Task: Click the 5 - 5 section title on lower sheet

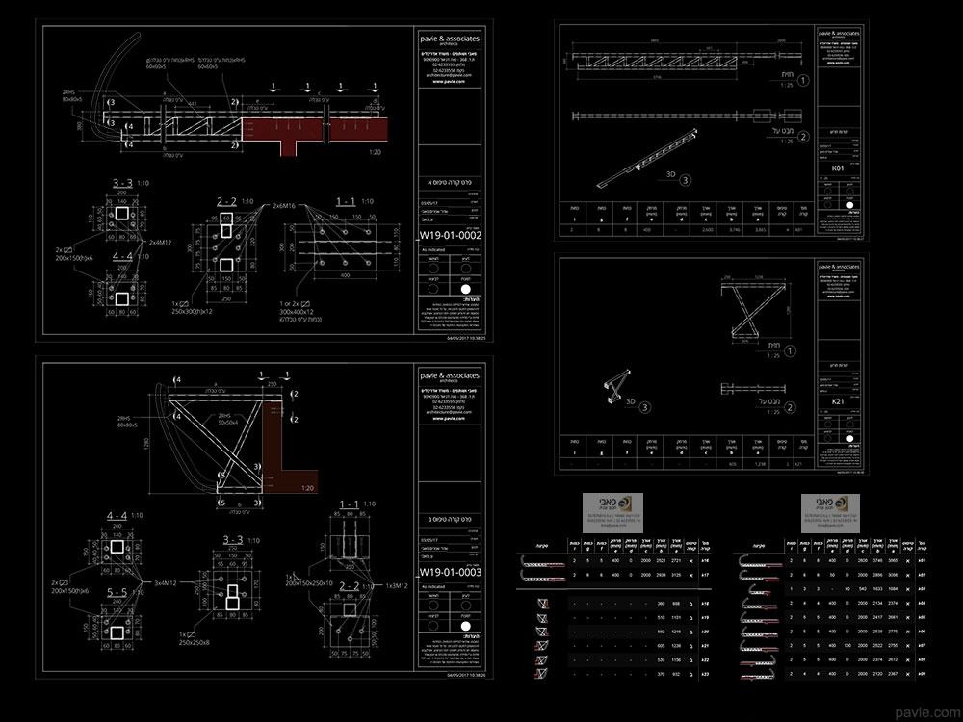Action: 117,592
